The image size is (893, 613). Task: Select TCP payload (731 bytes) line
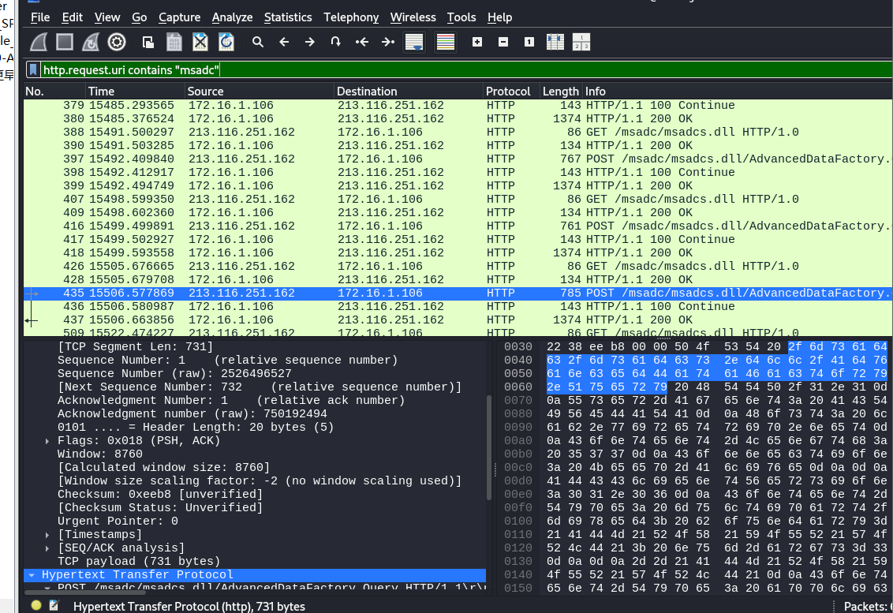click(x=139, y=562)
